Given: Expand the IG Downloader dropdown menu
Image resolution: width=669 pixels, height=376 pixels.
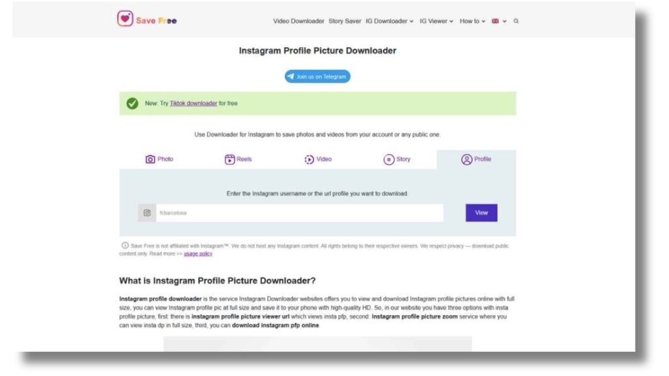Looking at the screenshot, I should [389, 21].
